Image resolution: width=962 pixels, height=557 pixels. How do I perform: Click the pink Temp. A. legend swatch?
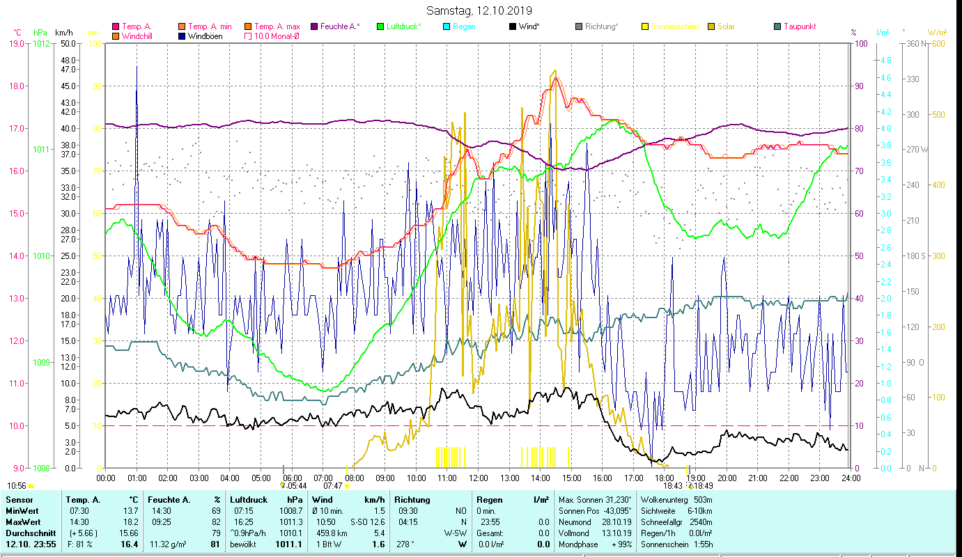(116, 26)
